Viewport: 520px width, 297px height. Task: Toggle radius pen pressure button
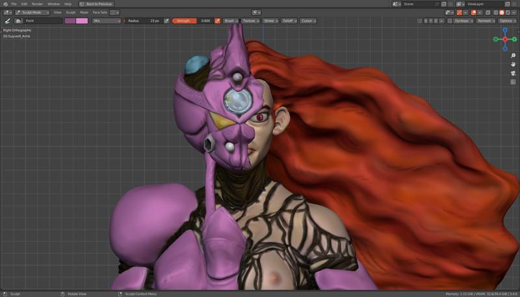tap(166, 21)
